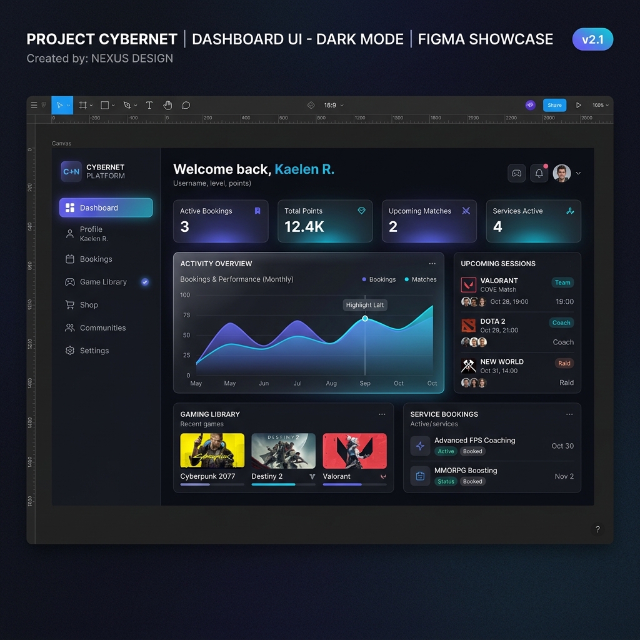Open Communities in sidebar
The height and width of the screenshot is (640, 640).
coord(106,327)
